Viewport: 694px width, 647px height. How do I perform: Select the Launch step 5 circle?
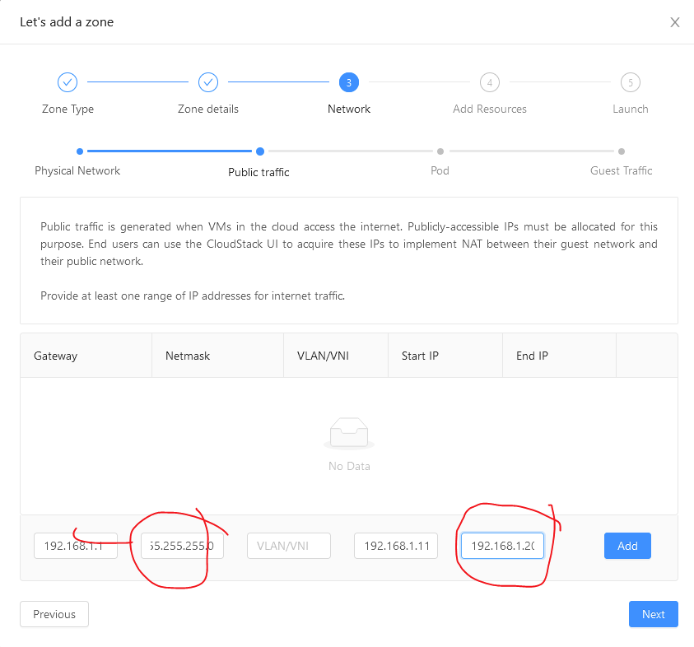click(631, 82)
